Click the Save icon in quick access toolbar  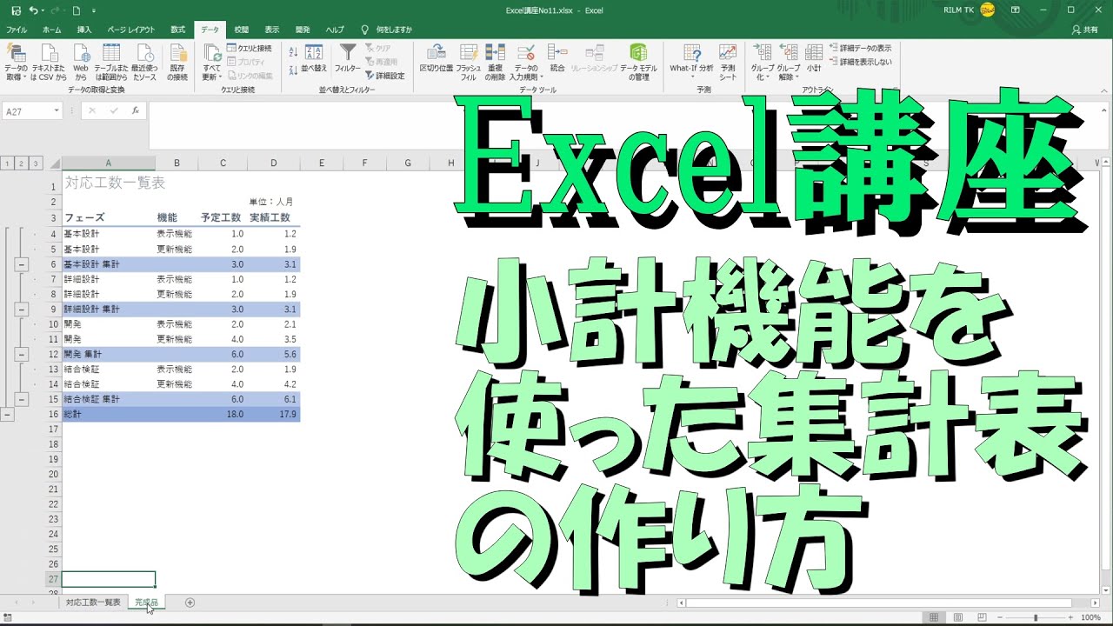(x=15, y=10)
